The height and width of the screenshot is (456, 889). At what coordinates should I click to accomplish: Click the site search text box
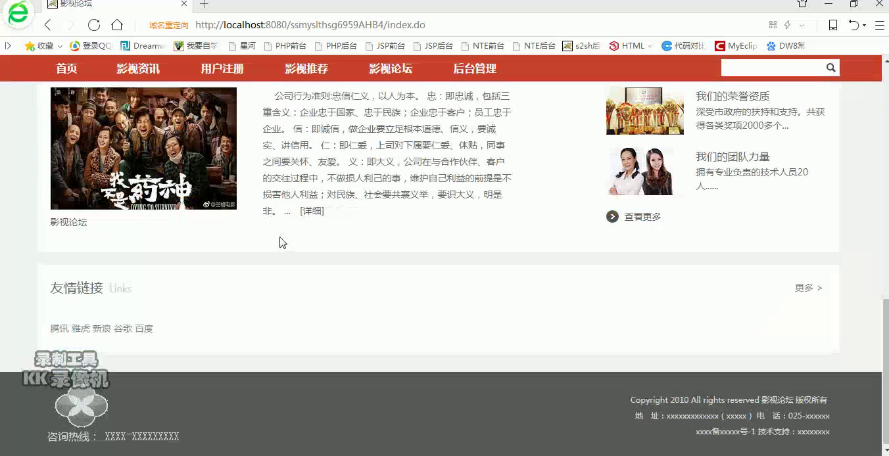(x=772, y=68)
